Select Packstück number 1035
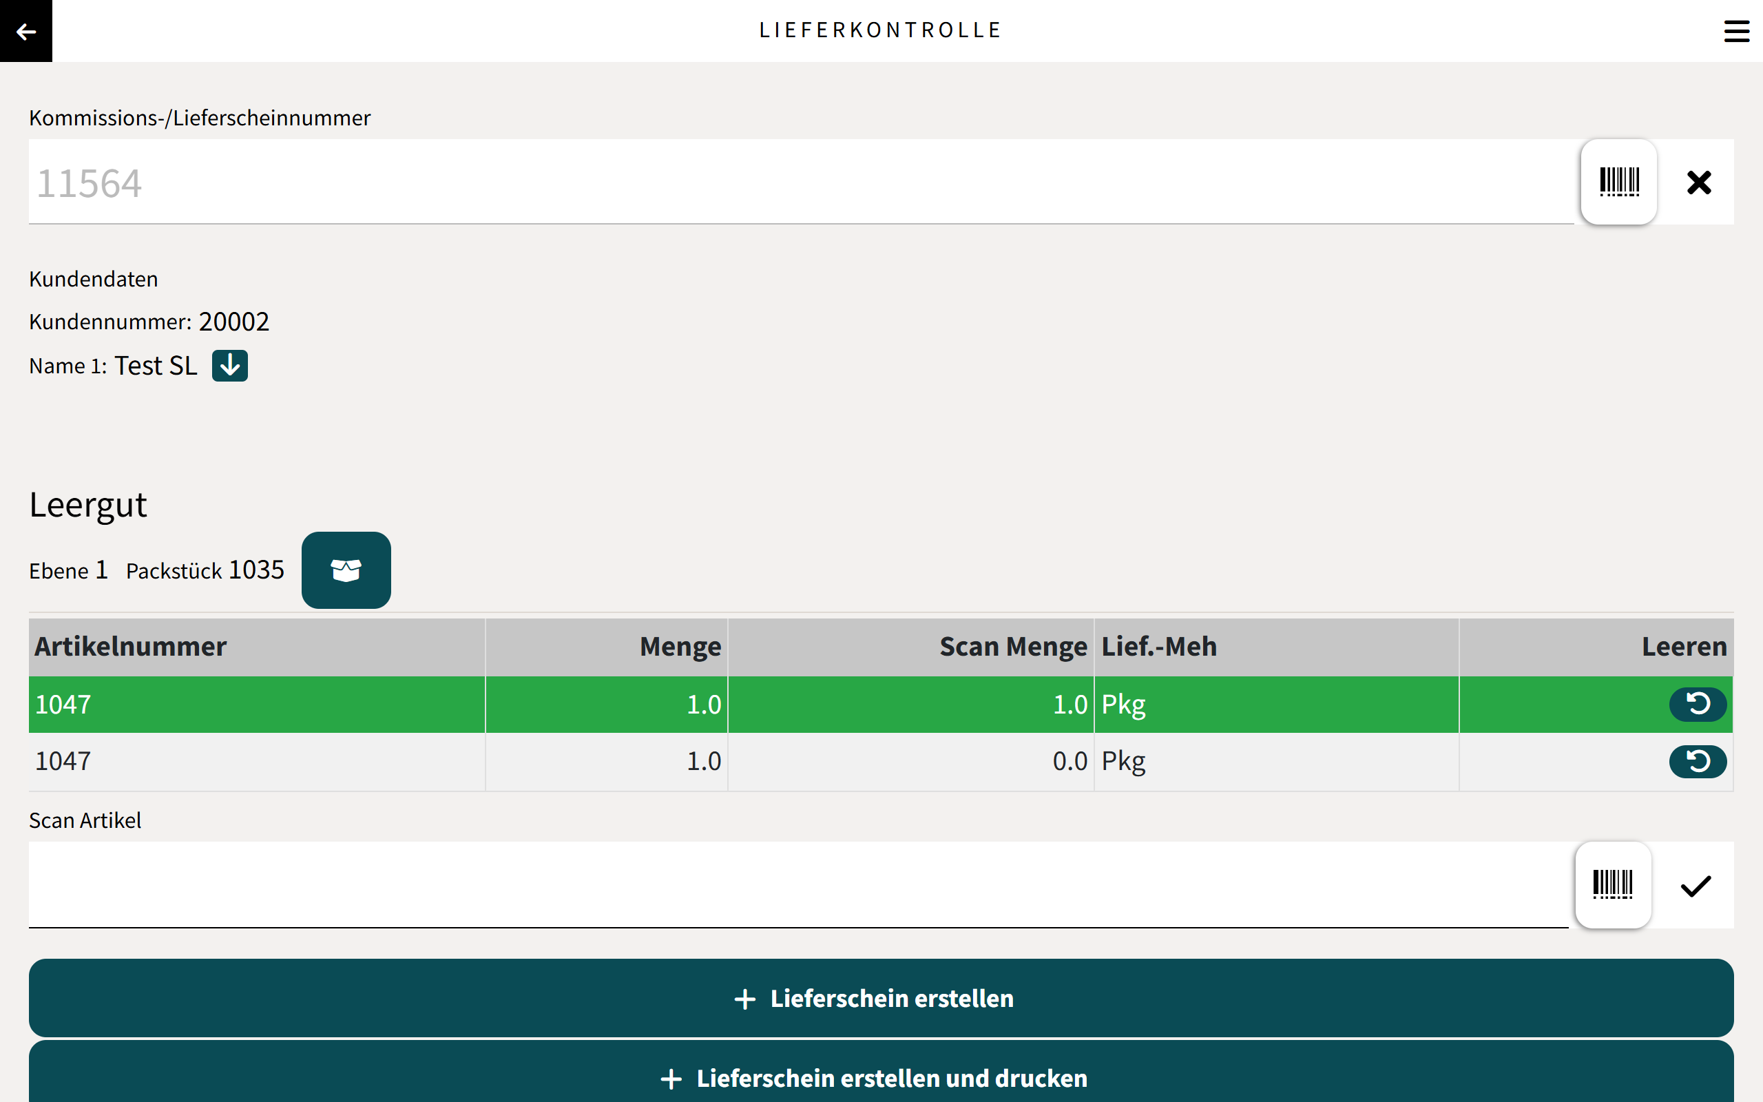This screenshot has height=1102, width=1763. point(256,570)
